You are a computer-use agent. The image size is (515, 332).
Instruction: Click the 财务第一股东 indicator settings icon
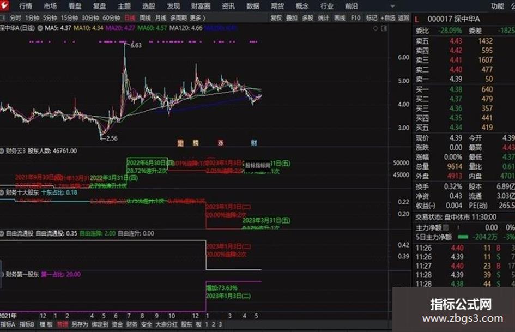[x=2, y=274]
